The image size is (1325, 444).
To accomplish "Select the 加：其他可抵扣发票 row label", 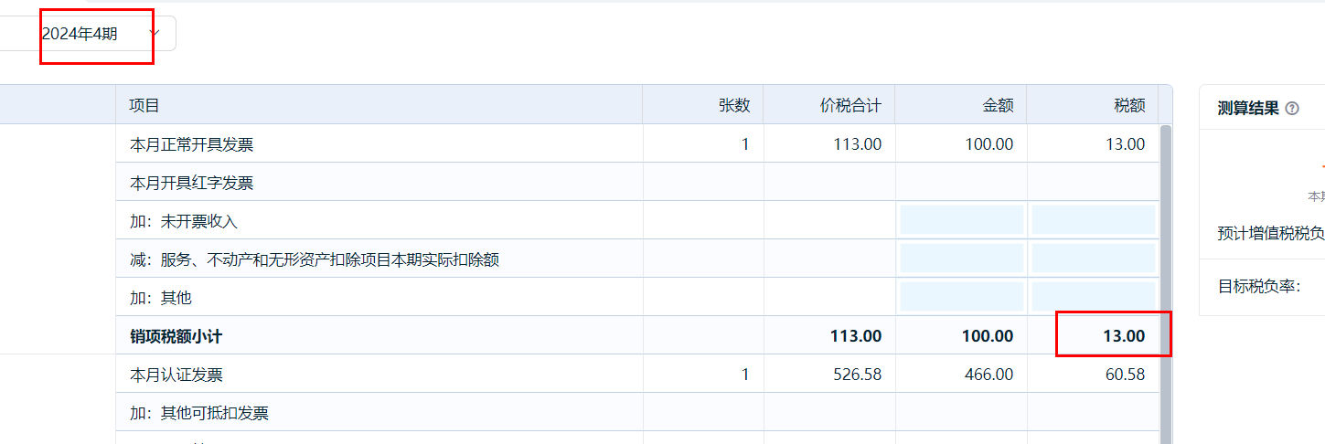I will [199, 413].
